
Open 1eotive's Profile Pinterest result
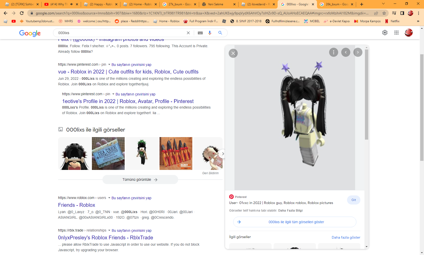click(x=128, y=101)
